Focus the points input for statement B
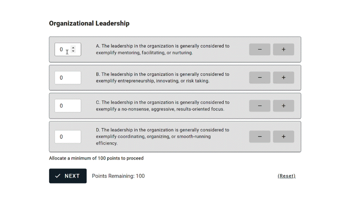Screen dimensions: 350x197 68,78
